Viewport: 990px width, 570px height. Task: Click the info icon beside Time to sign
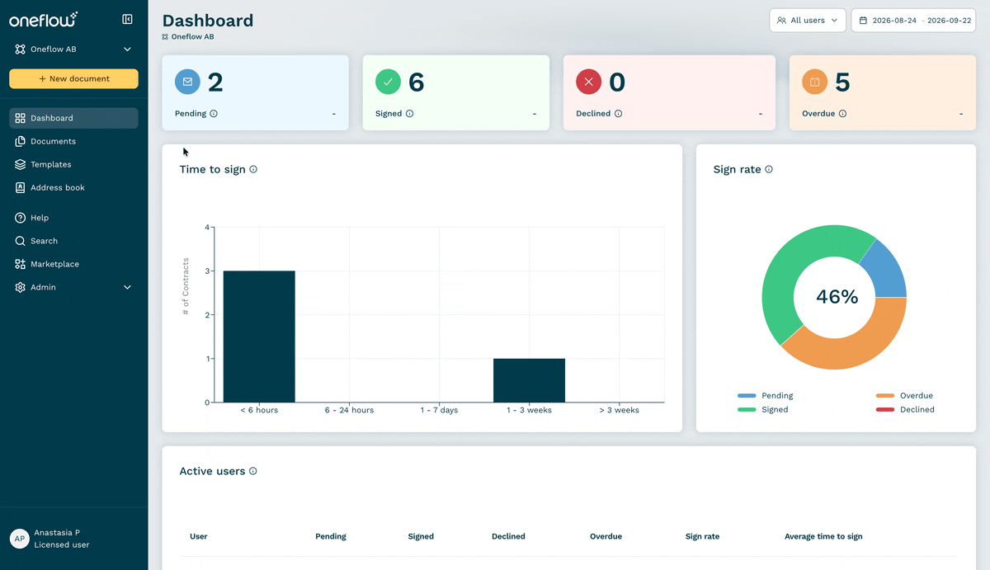pyautogui.click(x=253, y=169)
